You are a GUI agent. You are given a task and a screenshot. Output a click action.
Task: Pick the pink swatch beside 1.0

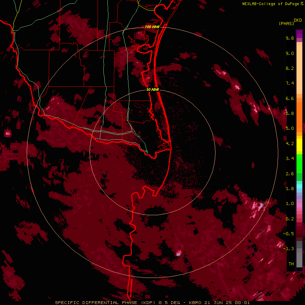pos(299,205)
